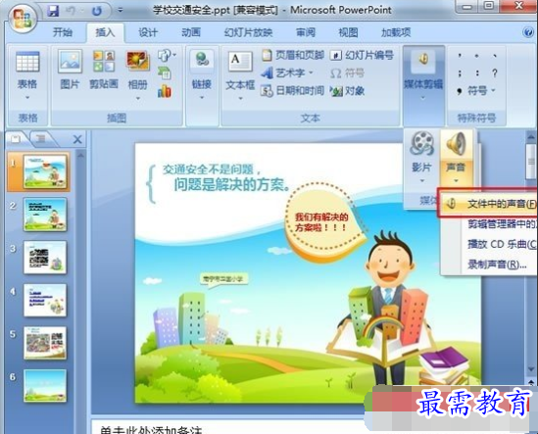The height and width of the screenshot is (434, 538).
Task: Switch to the 插入 tab
Action: click(x=105, y=32)
